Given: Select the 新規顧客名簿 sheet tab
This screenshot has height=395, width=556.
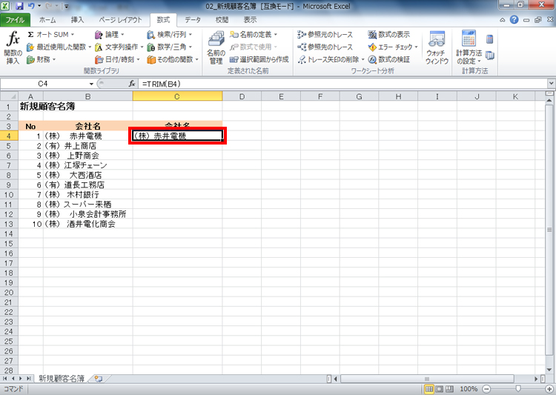Looking at the screenshot, I should pos(62,379).
